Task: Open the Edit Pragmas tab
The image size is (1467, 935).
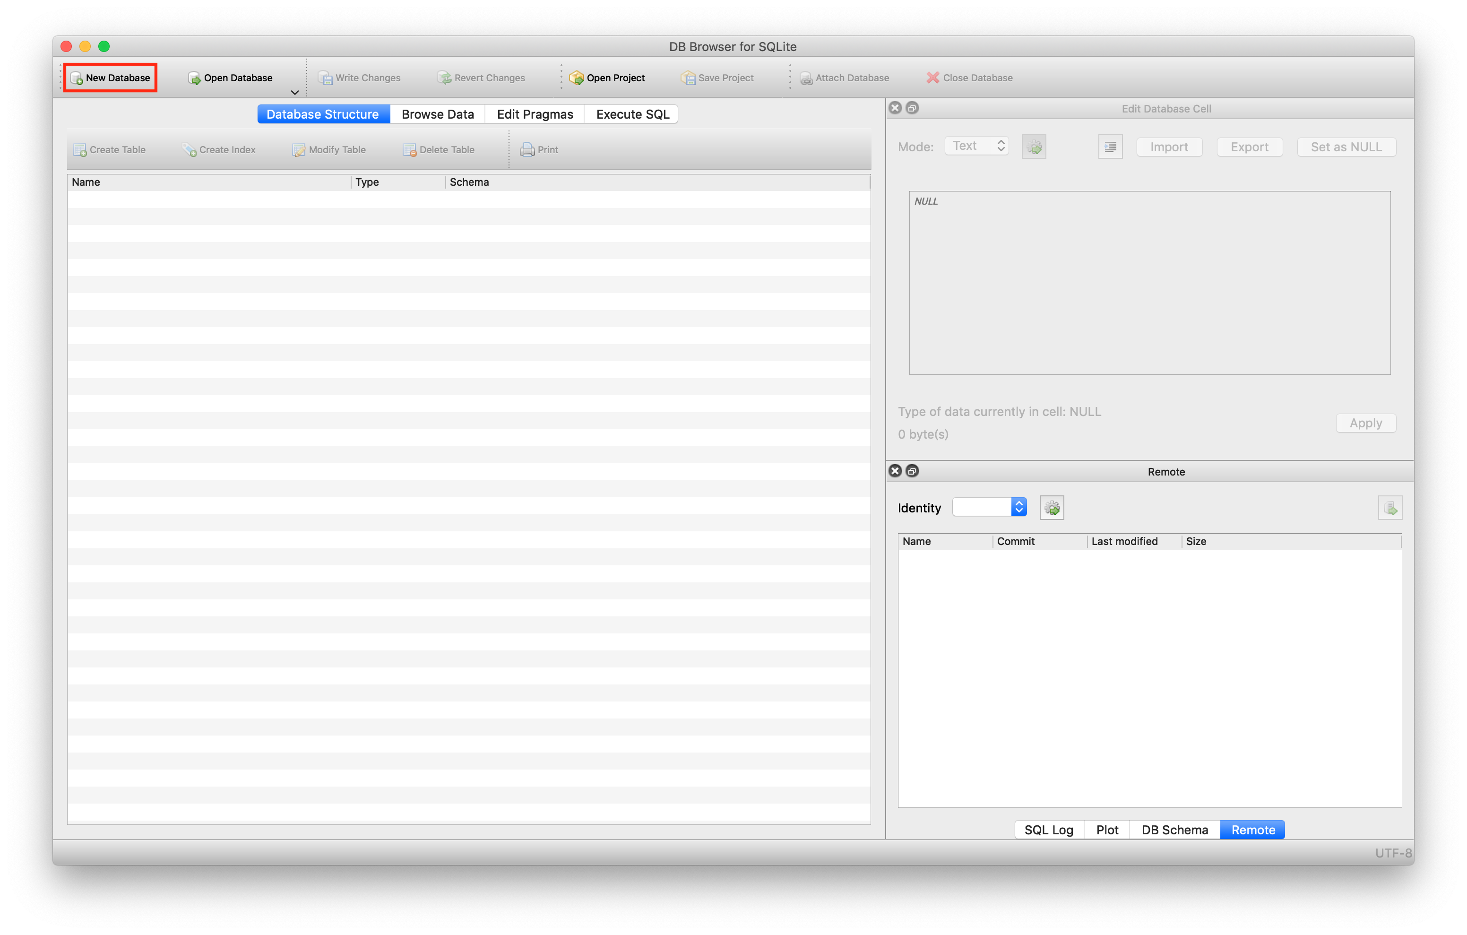Action: (535, 114)
